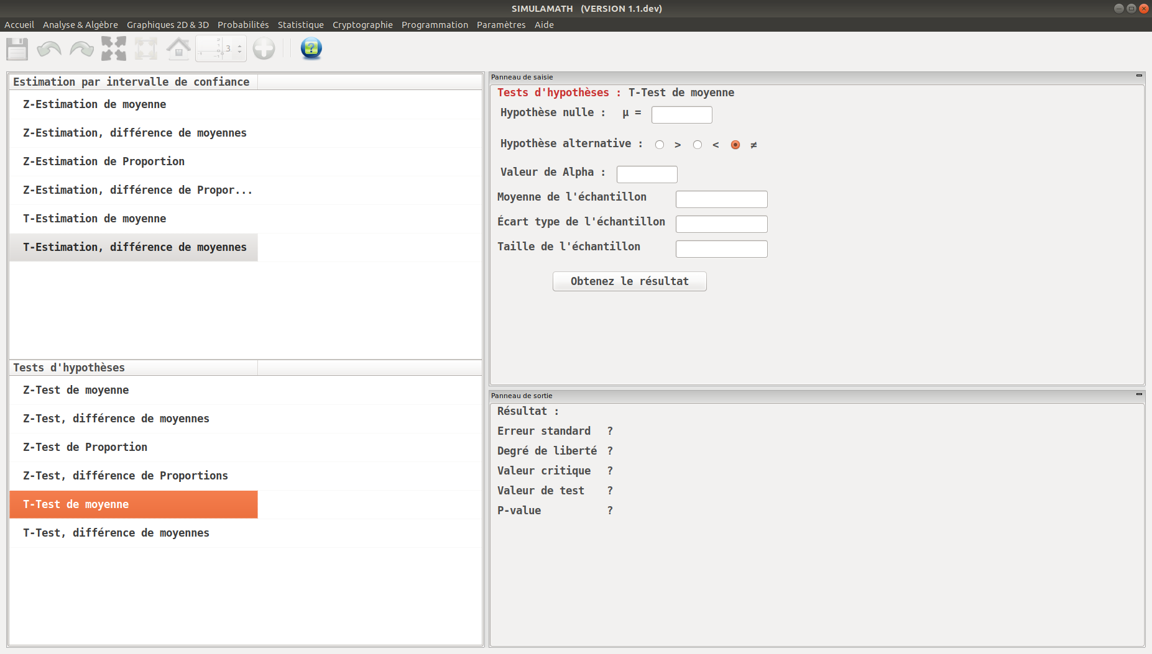
Task: Select Z-Estimation de moyenne
Action: click(134, 104)
